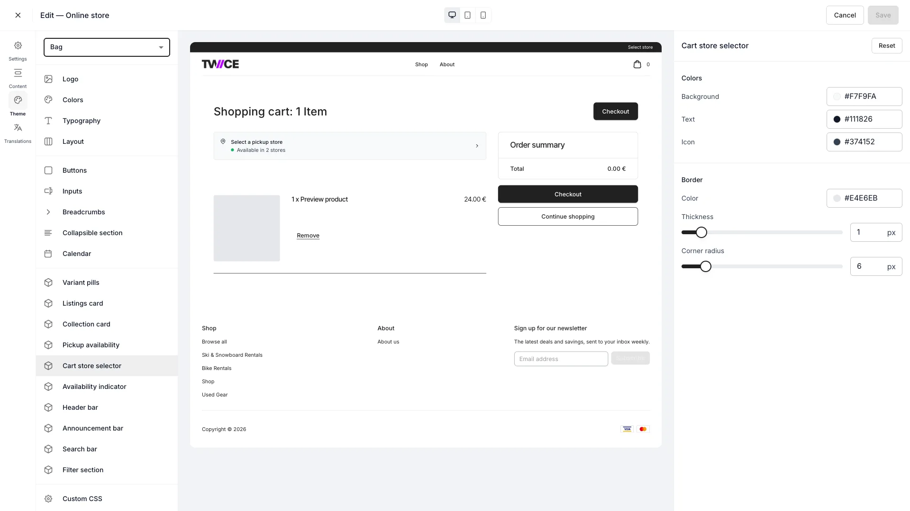Viewport: 910px width, 511px height.
Task: Open Collapsible section settings
Action: point(107,233)
